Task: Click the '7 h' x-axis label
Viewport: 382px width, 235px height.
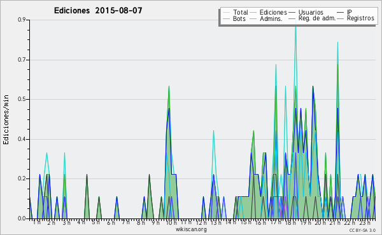Action: click(x=125, y=222)
